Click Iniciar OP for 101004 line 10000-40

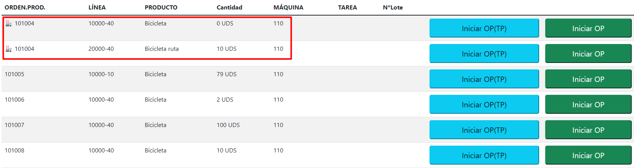click(x=588, y=28)
